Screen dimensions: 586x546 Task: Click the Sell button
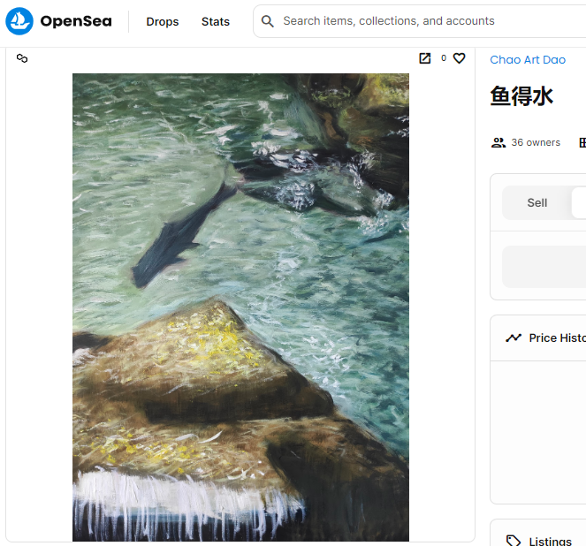pos(537,203)
